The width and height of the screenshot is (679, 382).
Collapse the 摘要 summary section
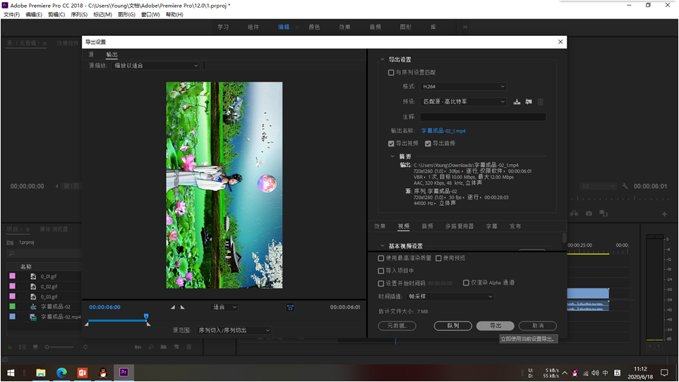point(392,156)
